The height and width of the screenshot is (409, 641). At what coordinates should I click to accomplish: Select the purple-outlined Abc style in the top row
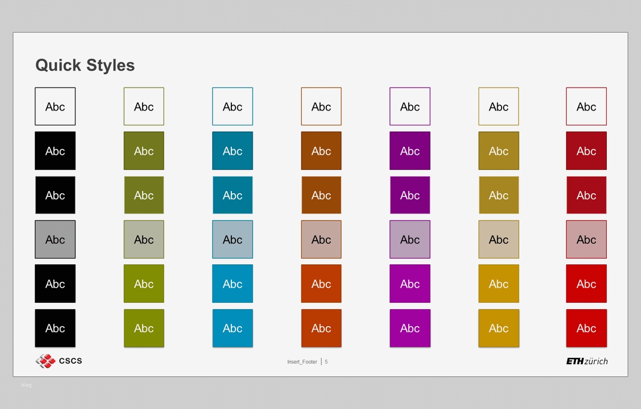click(410, 106)
